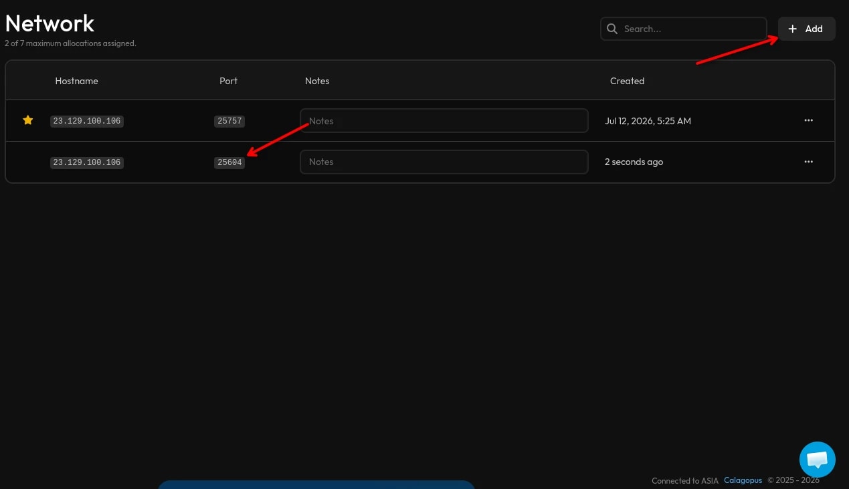The height and width of the screenshot is (489, 849).
Task: Click port number 25604
Action: coord(229,162)
